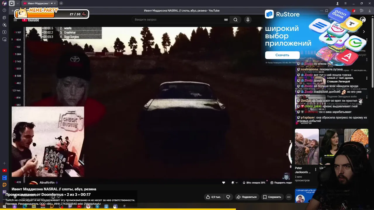This screenshot has width=374, height=210.
Task: Open the red extension icon in toolbar
Action: 354,10
